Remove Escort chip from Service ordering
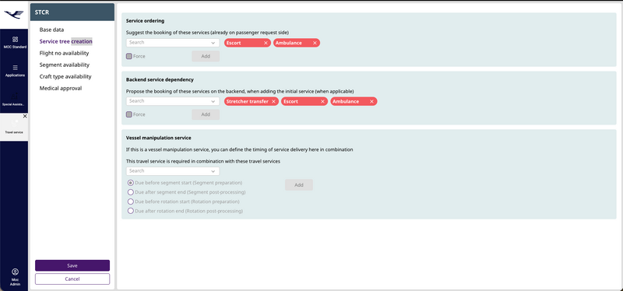The width and height of the screenshot is (623, 291). point(266,43)
